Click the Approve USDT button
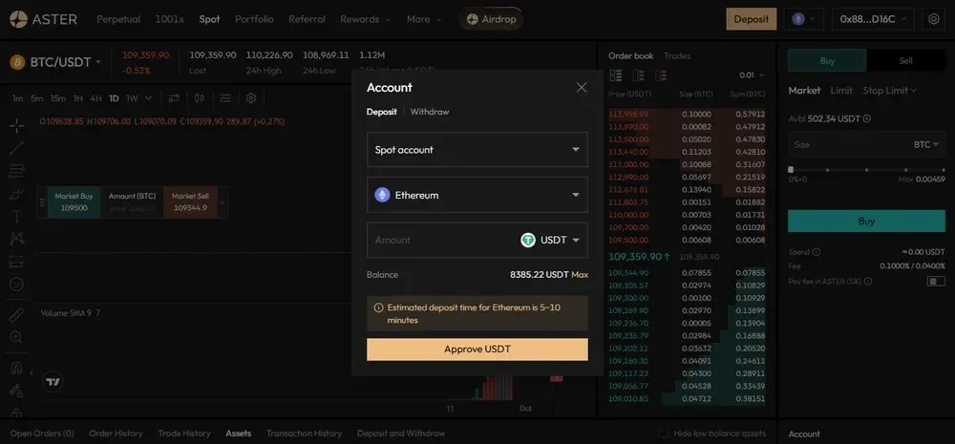 477,349
